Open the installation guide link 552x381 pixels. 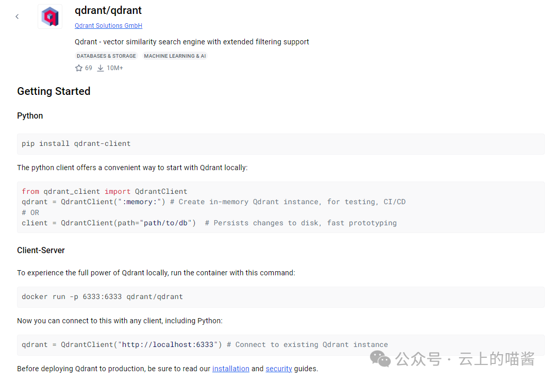click(x=230, y=369)
